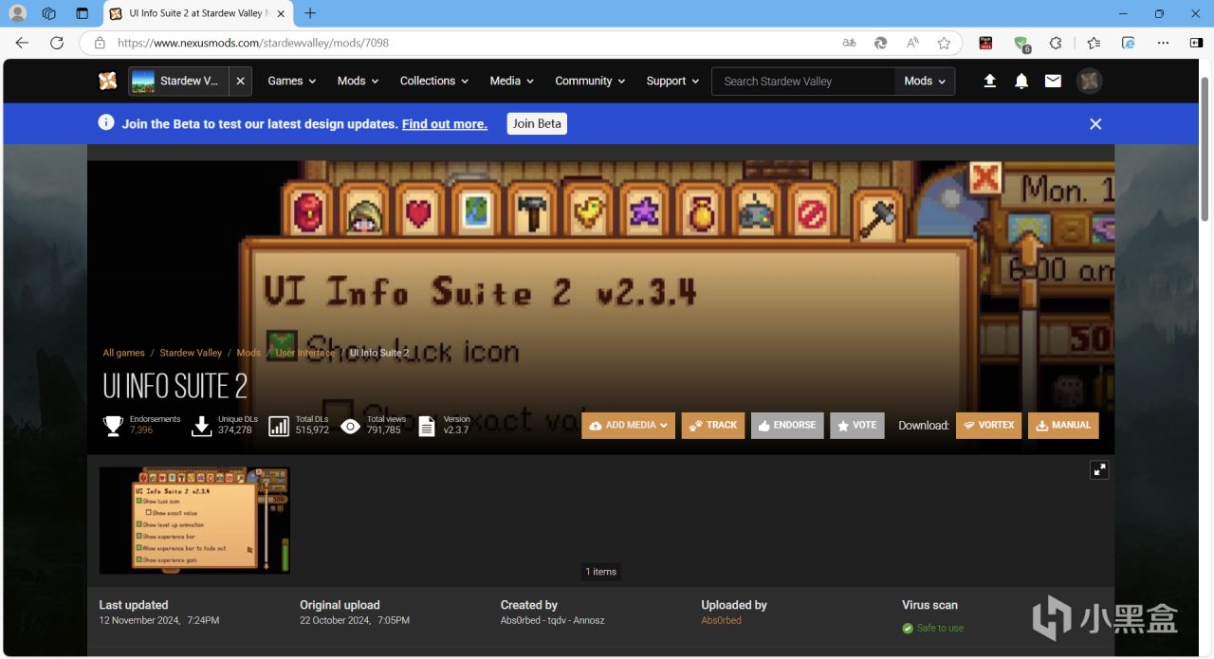Open the upload arrow icon in header
The height and width of the screenshot is (659, 1214).
coord(989,81)
